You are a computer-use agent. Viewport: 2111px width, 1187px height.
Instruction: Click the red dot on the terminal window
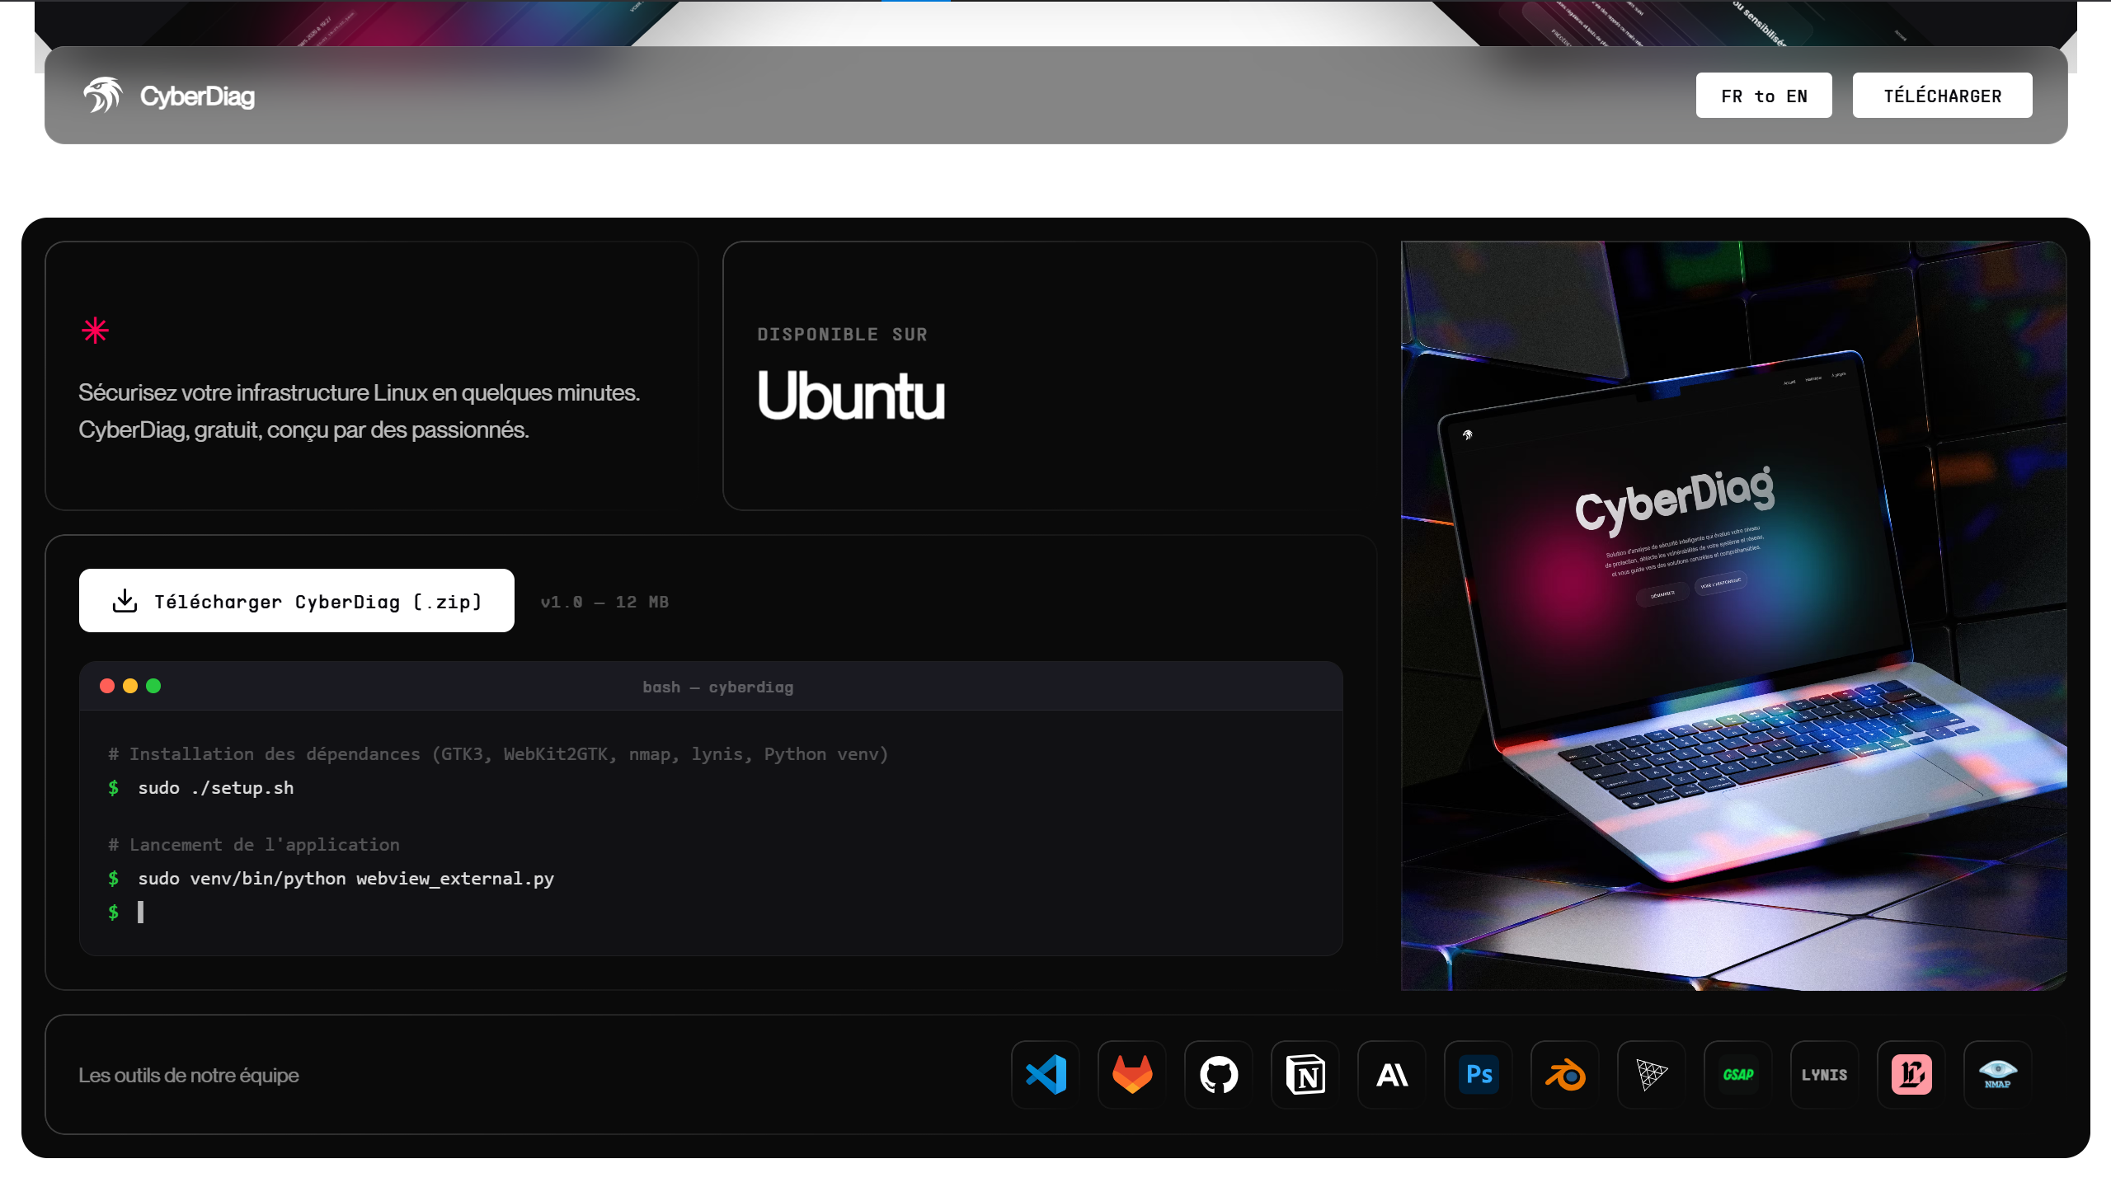(108, 685)
